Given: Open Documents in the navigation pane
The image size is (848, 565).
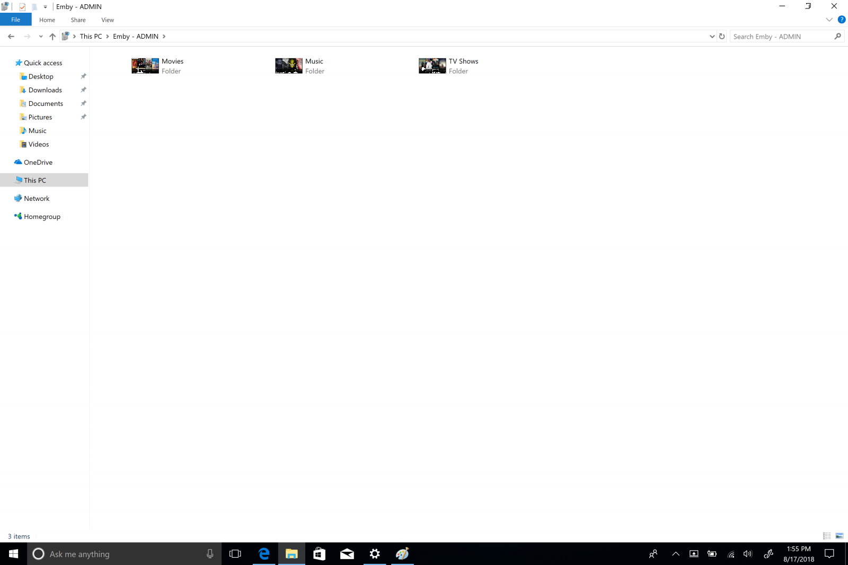Looking at the screenshot, I should pyautogui.click(x=46, y=104).
